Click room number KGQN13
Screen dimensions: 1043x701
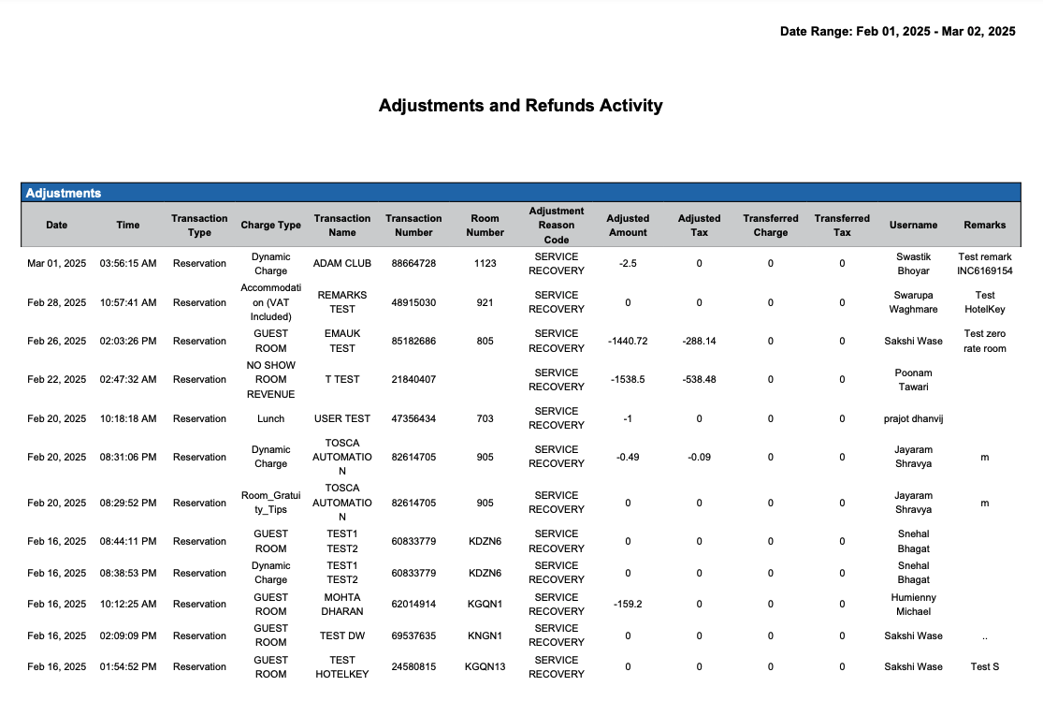pyautogui.click(x=485, y=667)
